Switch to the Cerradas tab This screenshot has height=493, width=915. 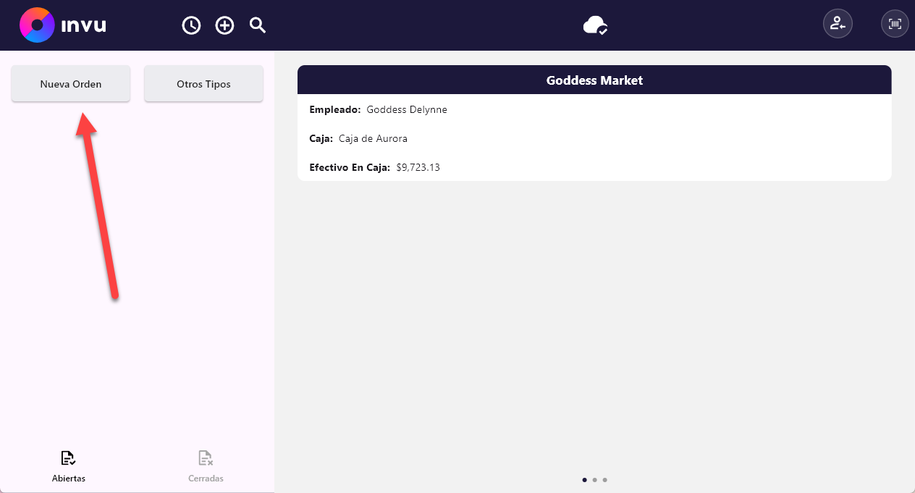tap(206, 467)
